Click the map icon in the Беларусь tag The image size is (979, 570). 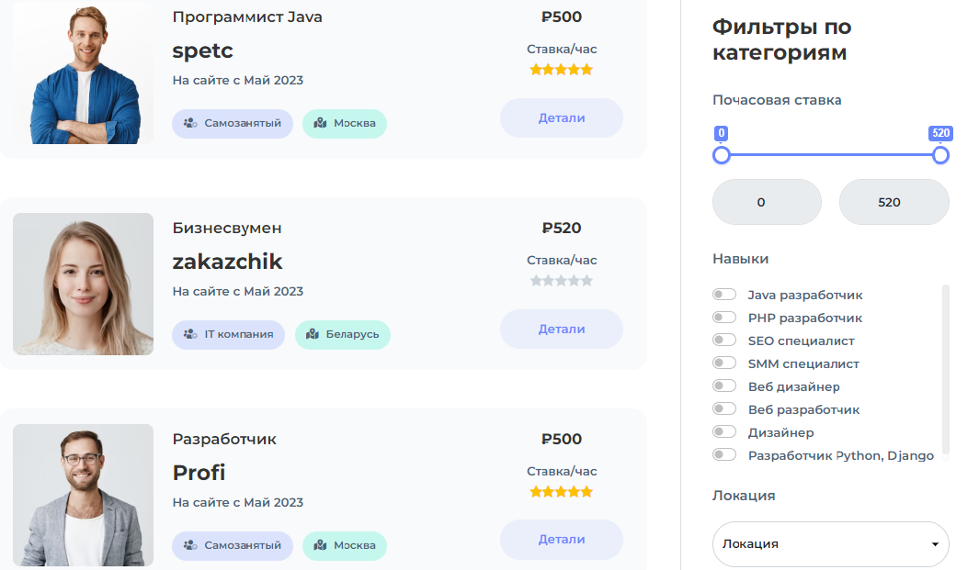coord(313,334)
